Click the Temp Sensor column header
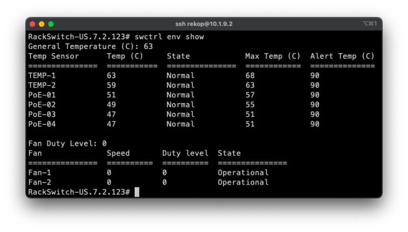Viewport: 408px width, 232px height. tap(54, 56)
